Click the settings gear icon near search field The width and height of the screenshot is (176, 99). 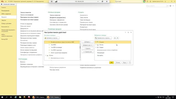point(170,6)
